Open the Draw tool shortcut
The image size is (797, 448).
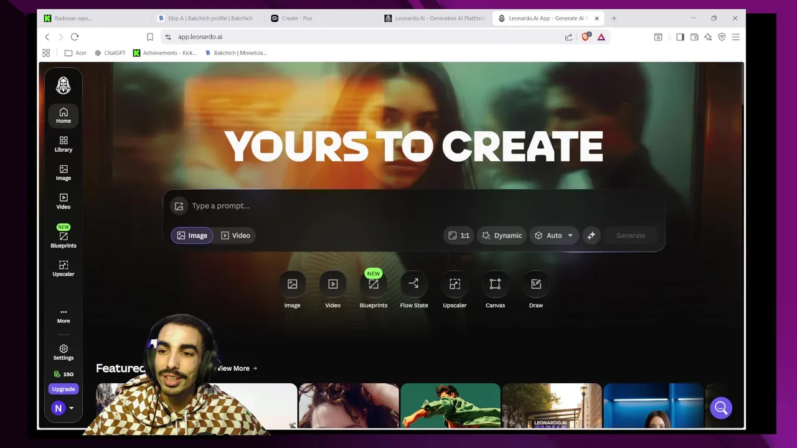pyautogui.click(x=535, y=291)
